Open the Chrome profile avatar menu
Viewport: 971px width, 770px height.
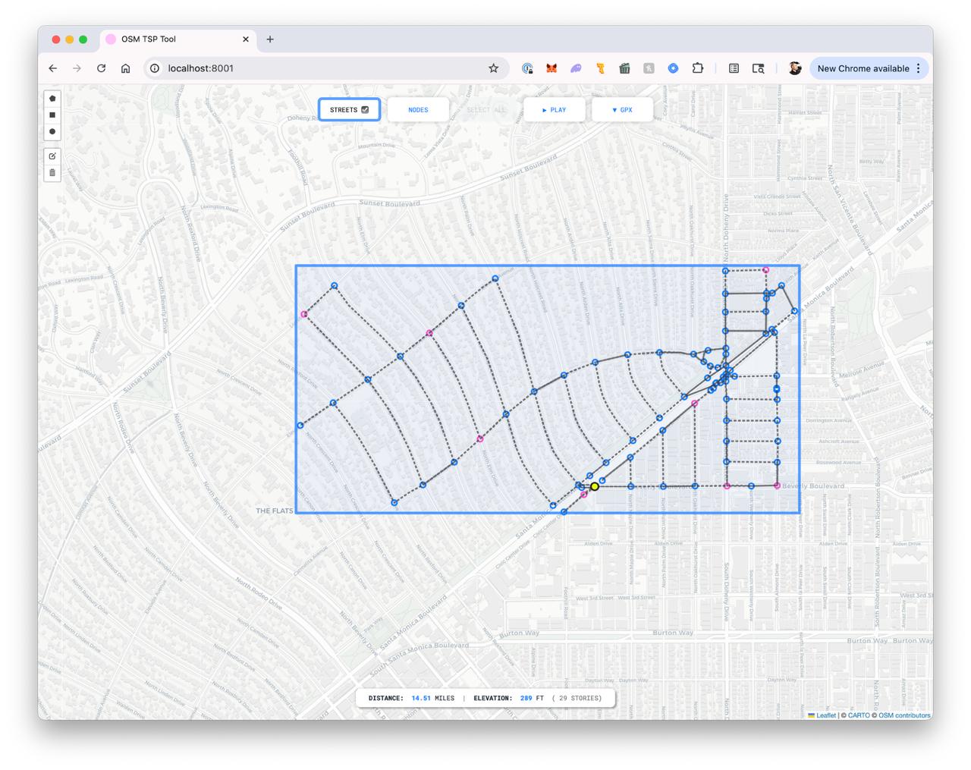tap(794, 68)
